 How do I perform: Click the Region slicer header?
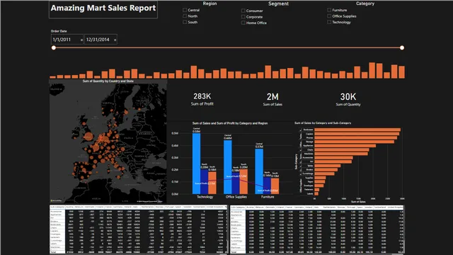(x=210, y=4)
